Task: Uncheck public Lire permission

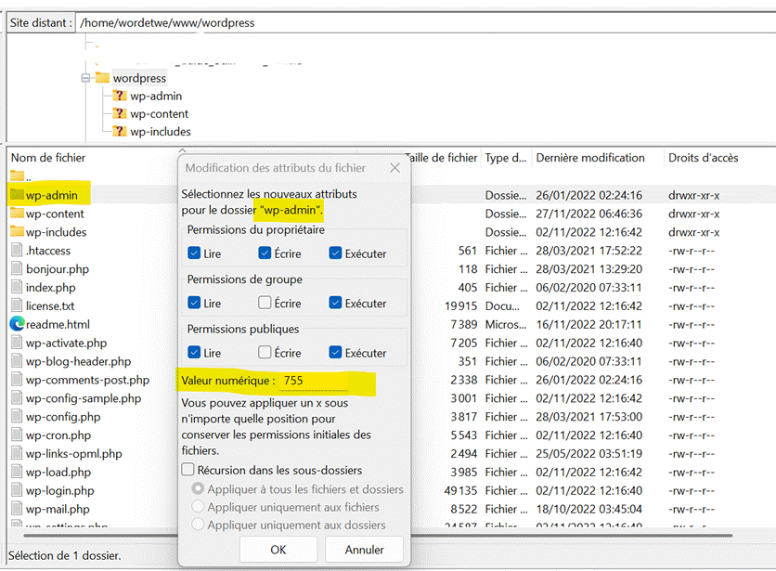Action: [194, 352]
